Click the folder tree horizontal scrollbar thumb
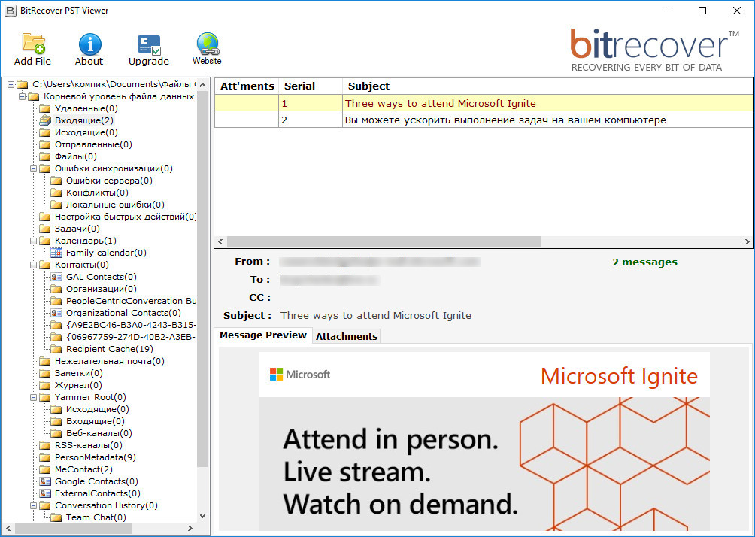The image size is (755, 537). [x=74, y=528]
